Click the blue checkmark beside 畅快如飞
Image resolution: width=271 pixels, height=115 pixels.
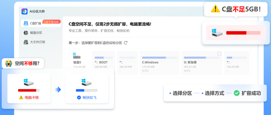coord(79,98)
